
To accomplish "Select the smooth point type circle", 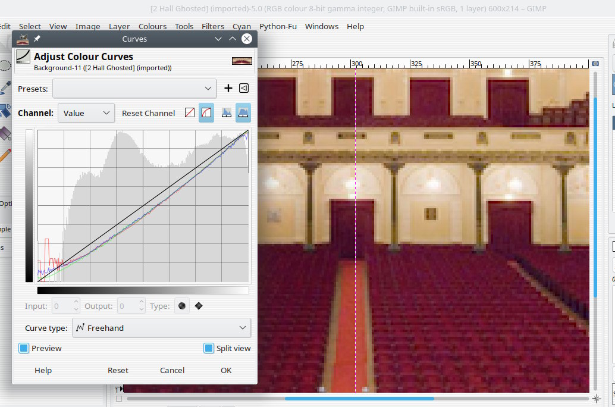I will [181, 306].
